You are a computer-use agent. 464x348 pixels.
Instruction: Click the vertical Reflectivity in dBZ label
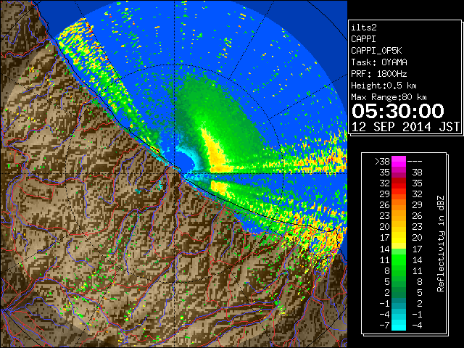pyautogui.click(x=441, y=244)
